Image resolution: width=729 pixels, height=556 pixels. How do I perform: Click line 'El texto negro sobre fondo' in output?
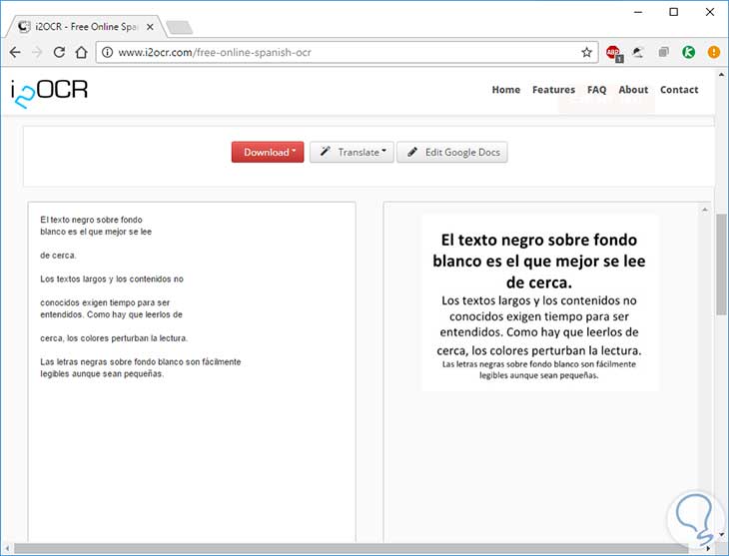(91, 220)
